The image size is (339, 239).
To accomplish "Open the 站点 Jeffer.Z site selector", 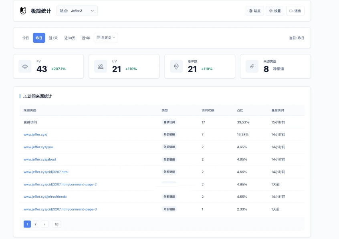I will click(77, 11).
